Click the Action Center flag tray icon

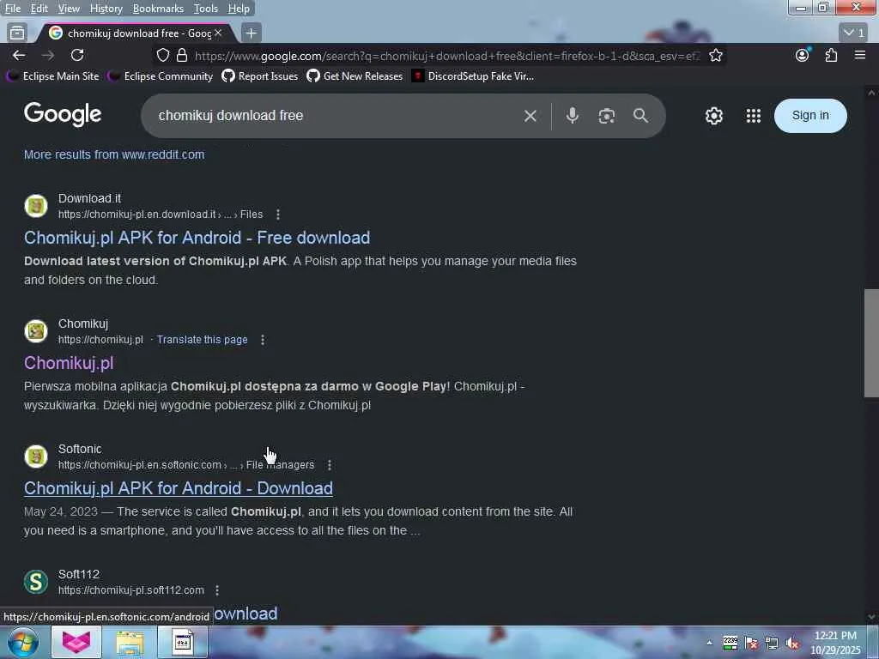coord(751,644)
